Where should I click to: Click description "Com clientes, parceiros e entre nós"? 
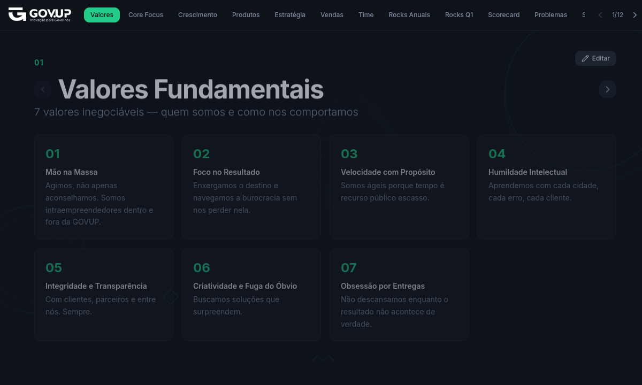[101, 305]
